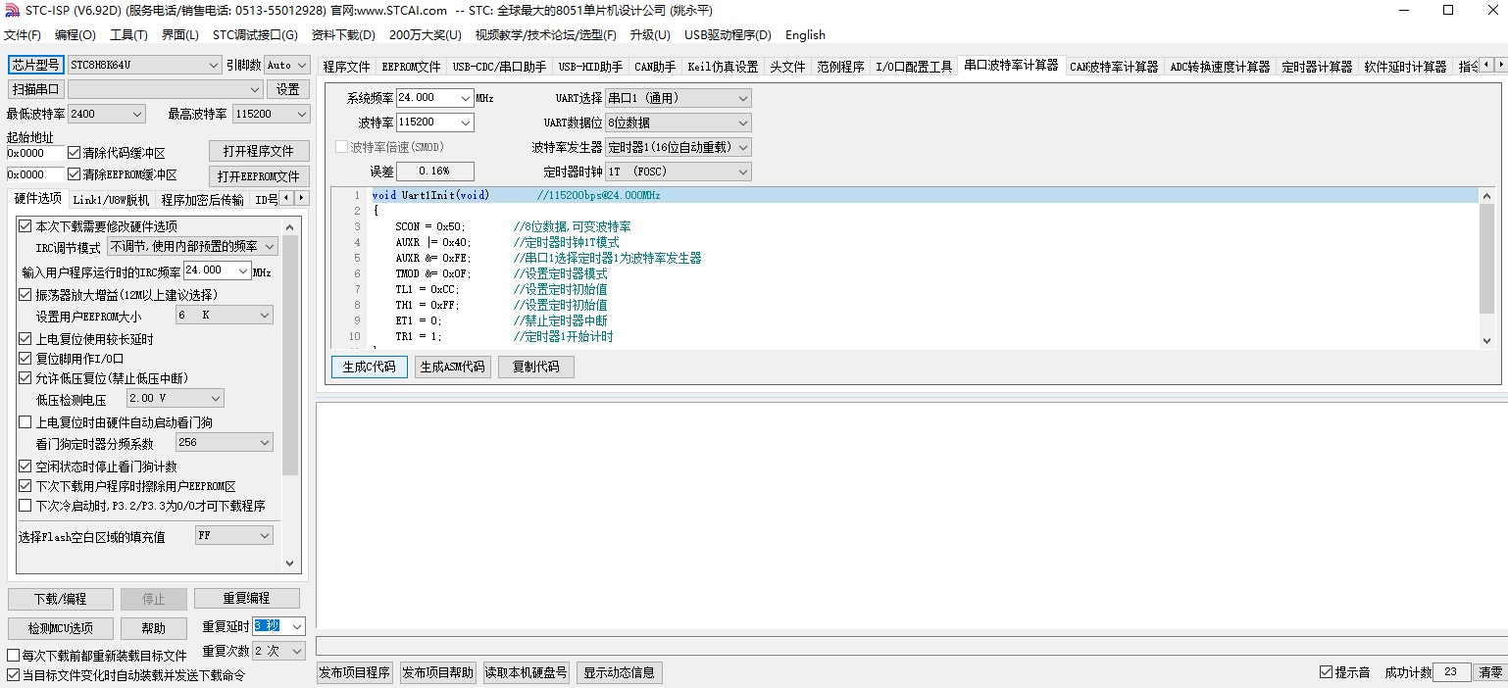Open 看门狗定时器分频系数 256 dropdown
This screenshot has width=1508, height=688.
(224, 442)
